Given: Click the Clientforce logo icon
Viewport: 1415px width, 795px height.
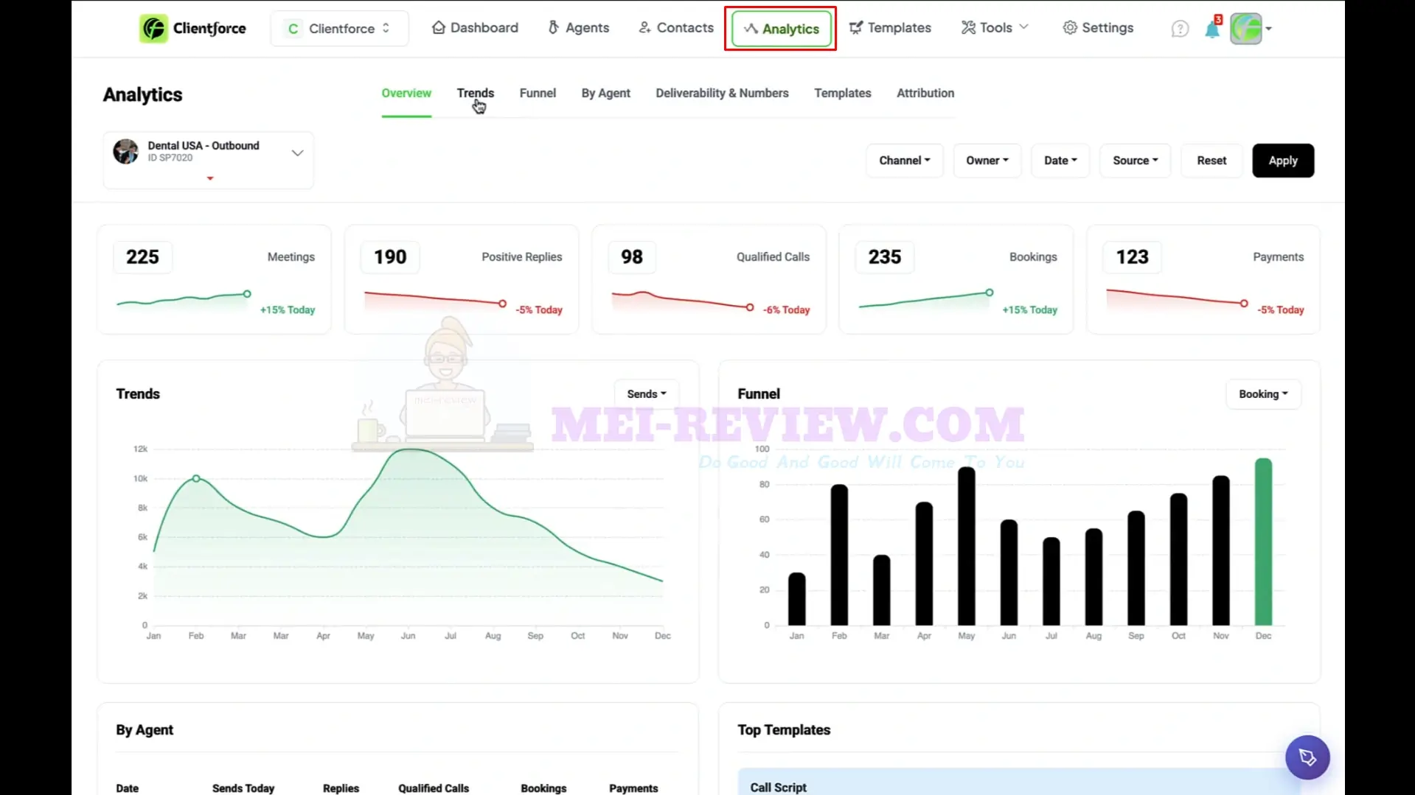Looking at the screenshot, I should tap(153, 29).
